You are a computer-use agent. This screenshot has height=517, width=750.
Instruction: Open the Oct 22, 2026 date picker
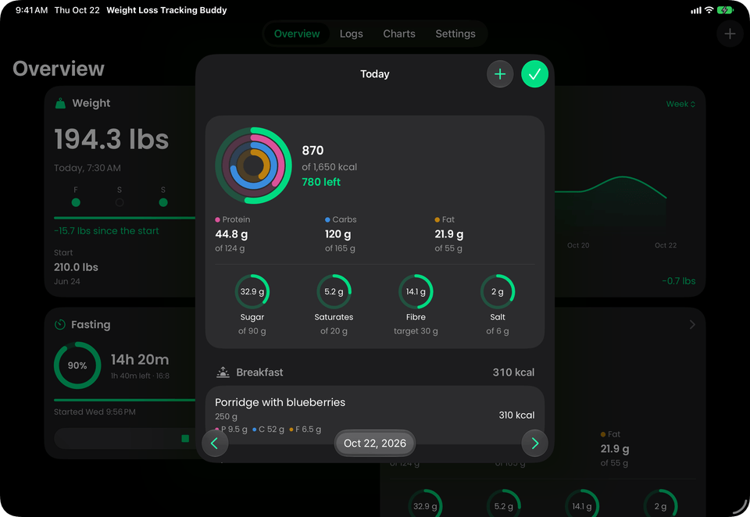click(374, 444)
